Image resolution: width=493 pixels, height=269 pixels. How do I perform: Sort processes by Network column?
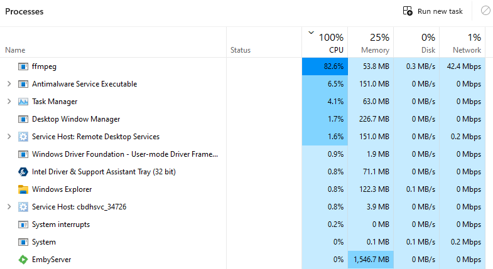tap(464, 43)
